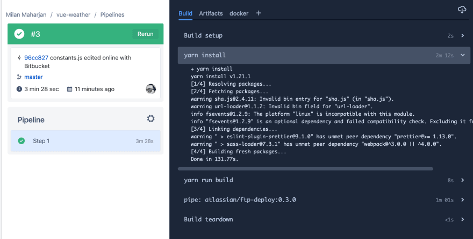Click the '[3/4] Linking dependencies...' line

coord(234,129)
